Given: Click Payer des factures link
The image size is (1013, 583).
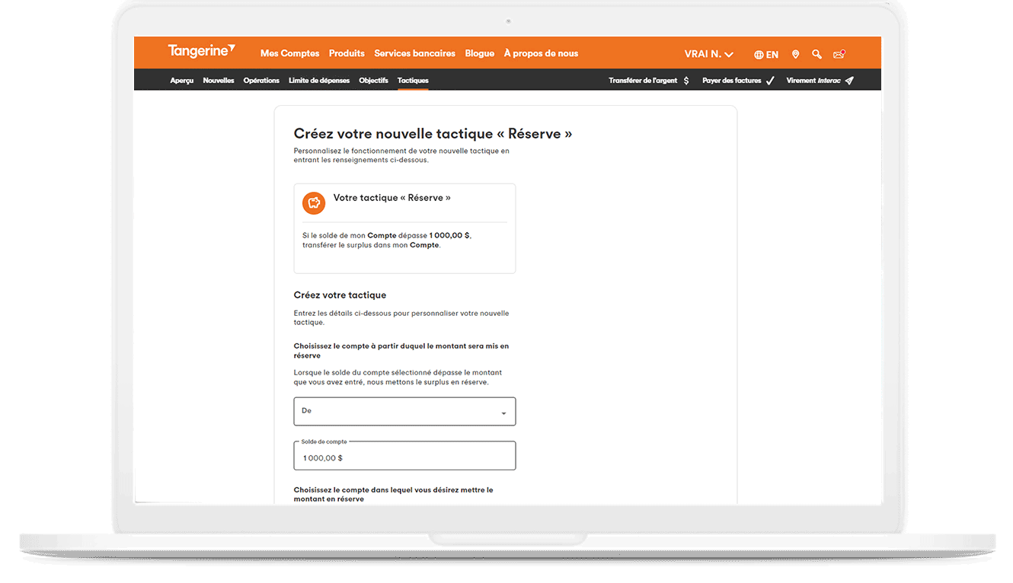Looking at the screenshot, I should [x=732, y=81].
